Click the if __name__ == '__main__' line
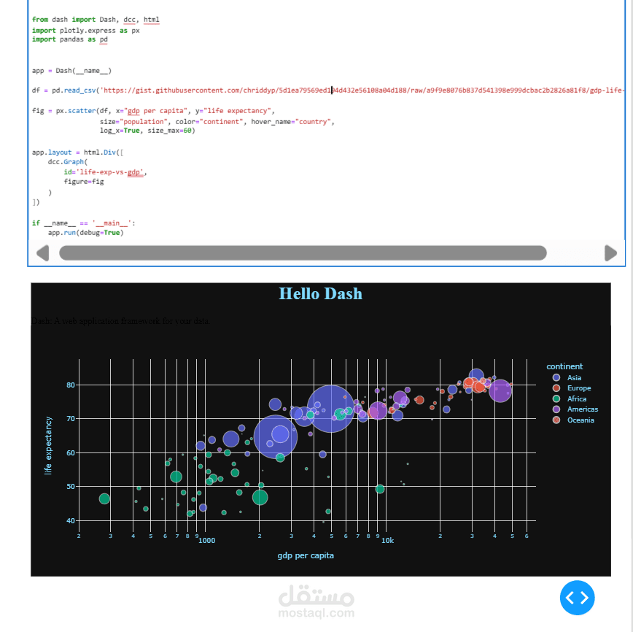 coord(84,223)
